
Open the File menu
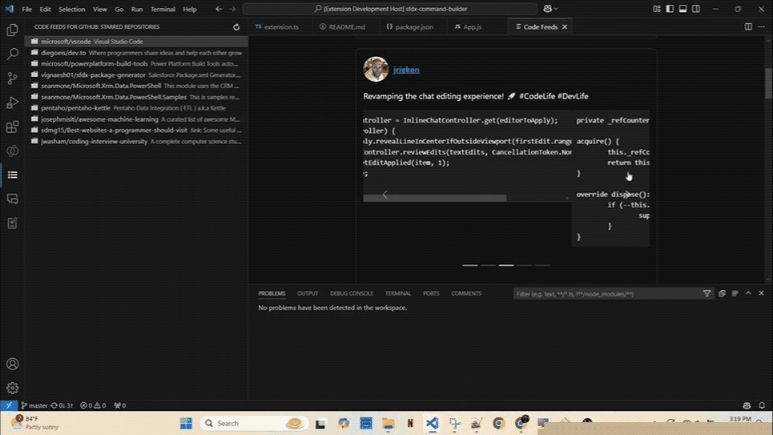tap(26, 9)
